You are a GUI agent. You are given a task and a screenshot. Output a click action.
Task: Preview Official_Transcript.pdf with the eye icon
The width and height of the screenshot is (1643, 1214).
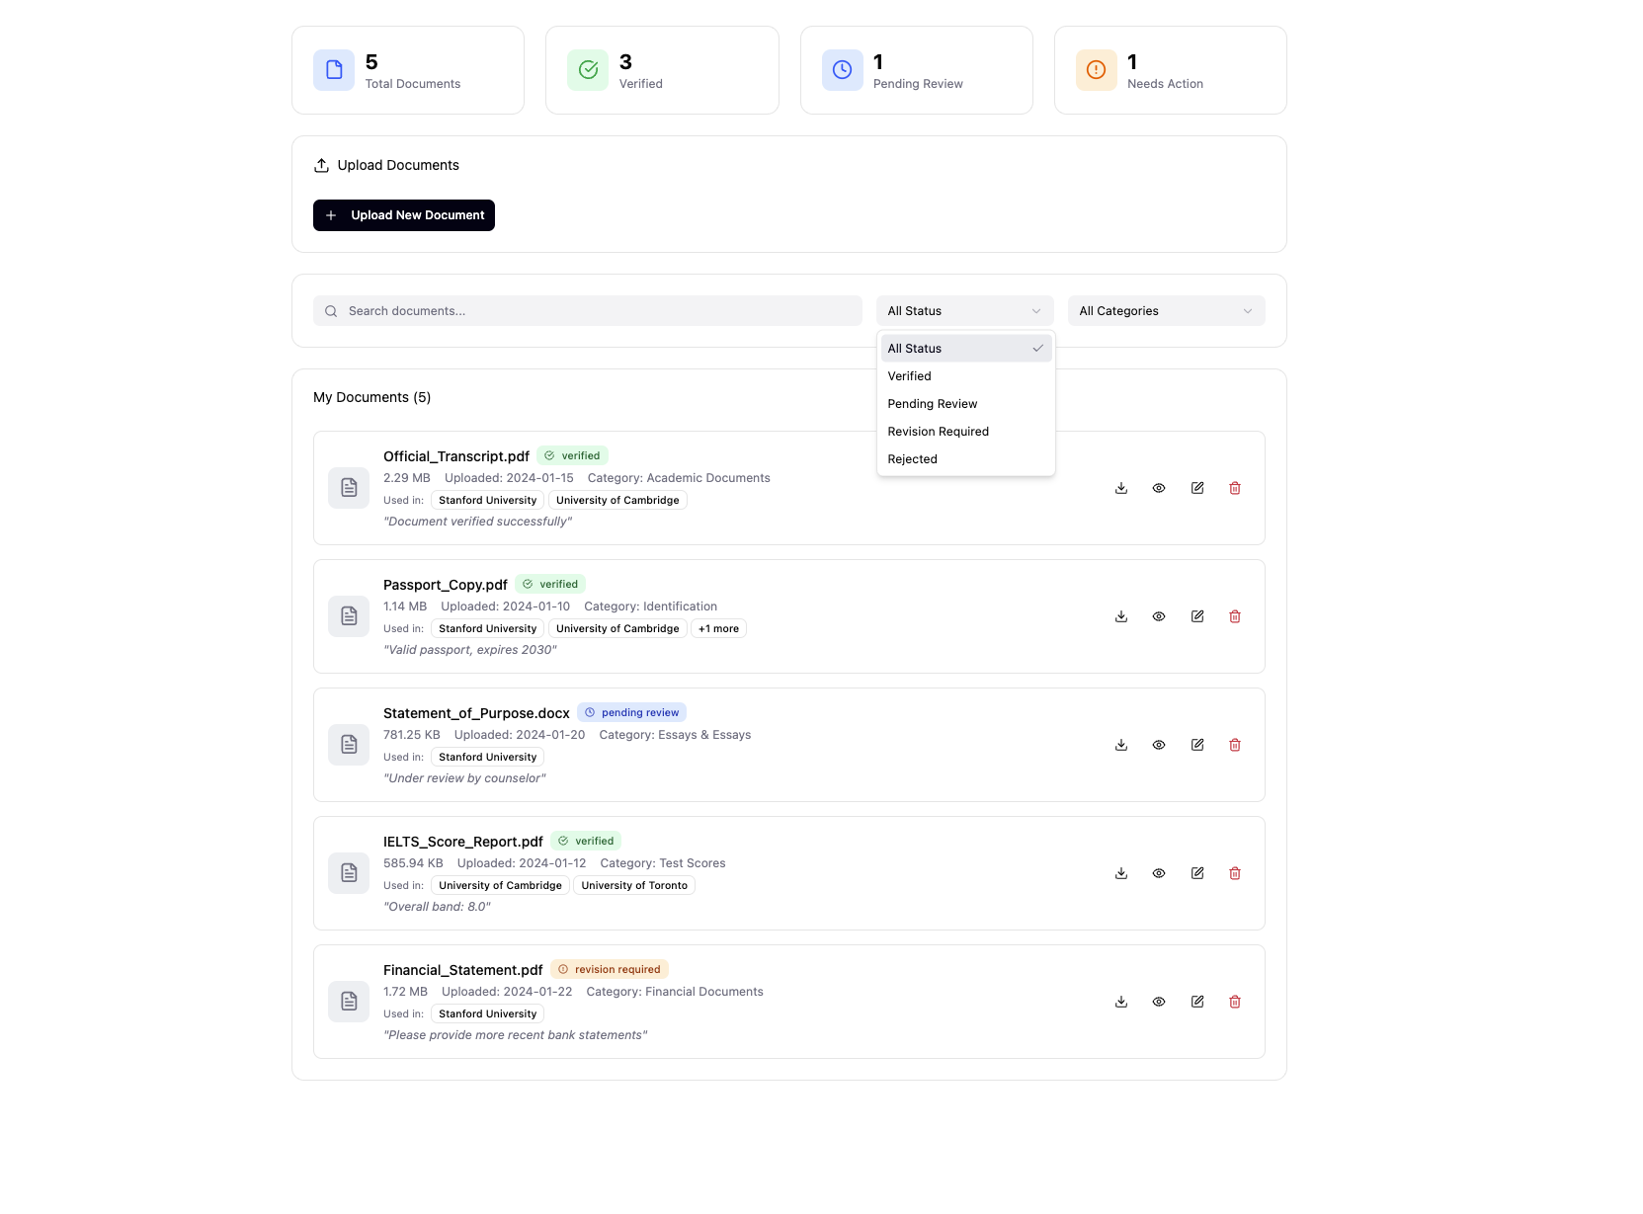tap(1159, 488)
